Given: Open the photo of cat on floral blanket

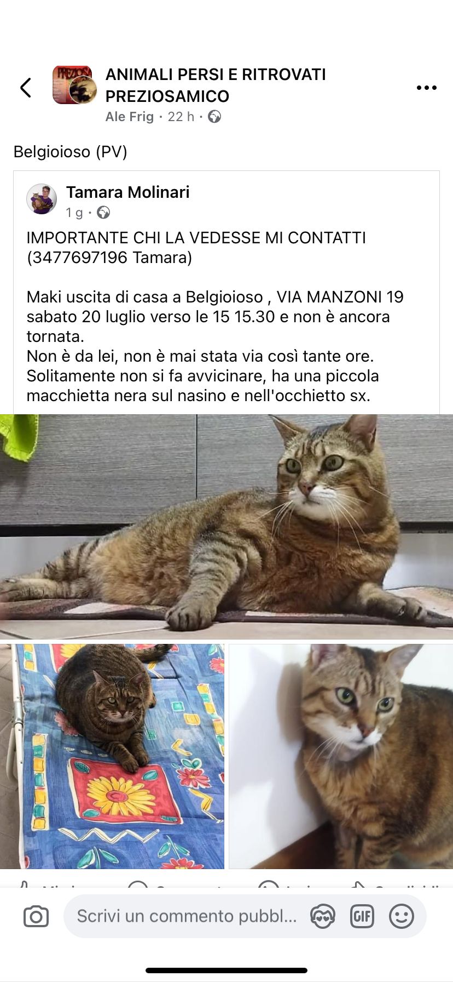Looking at the screenshot, I should tap(112, 756).
